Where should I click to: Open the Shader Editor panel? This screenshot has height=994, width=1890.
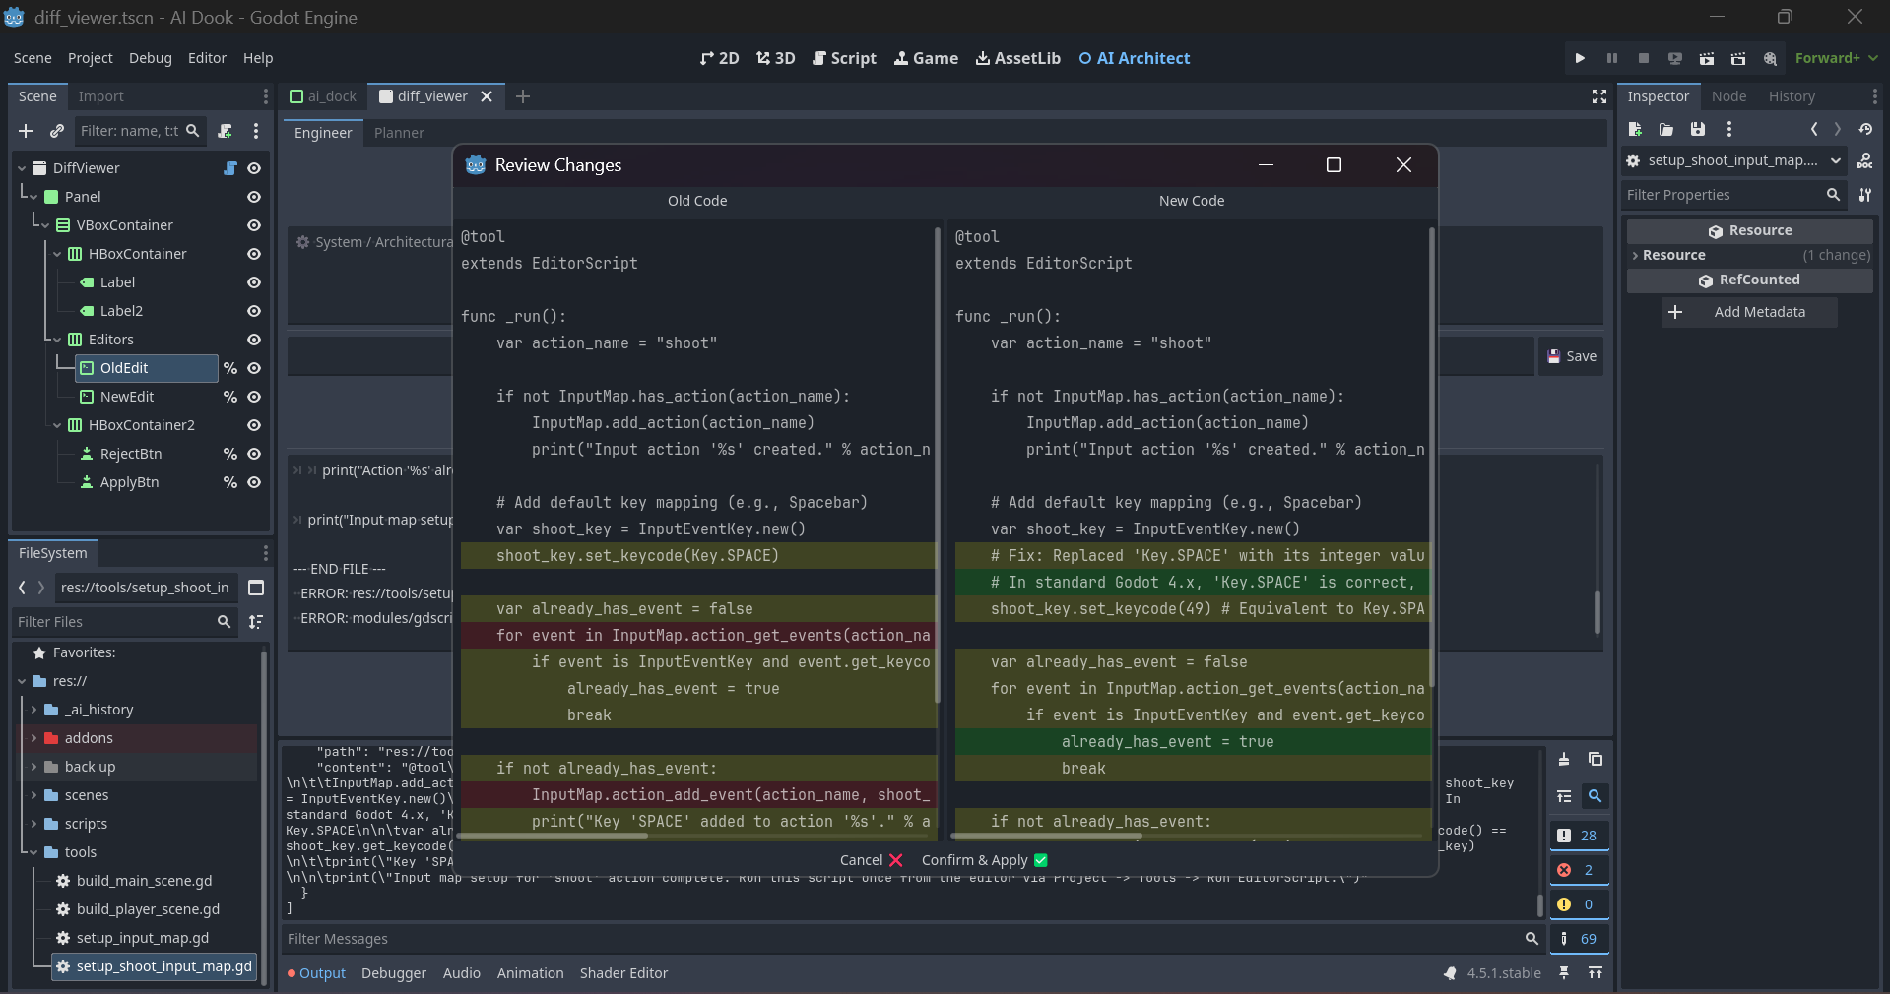[623, 973]
